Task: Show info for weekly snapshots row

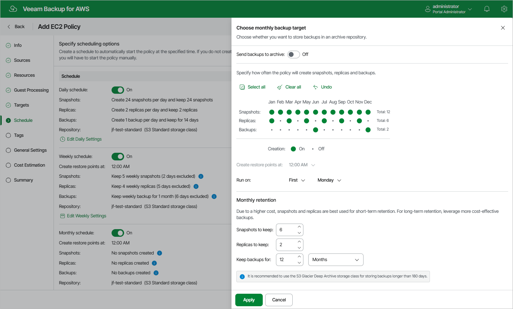Action: [x=201, y=176]
